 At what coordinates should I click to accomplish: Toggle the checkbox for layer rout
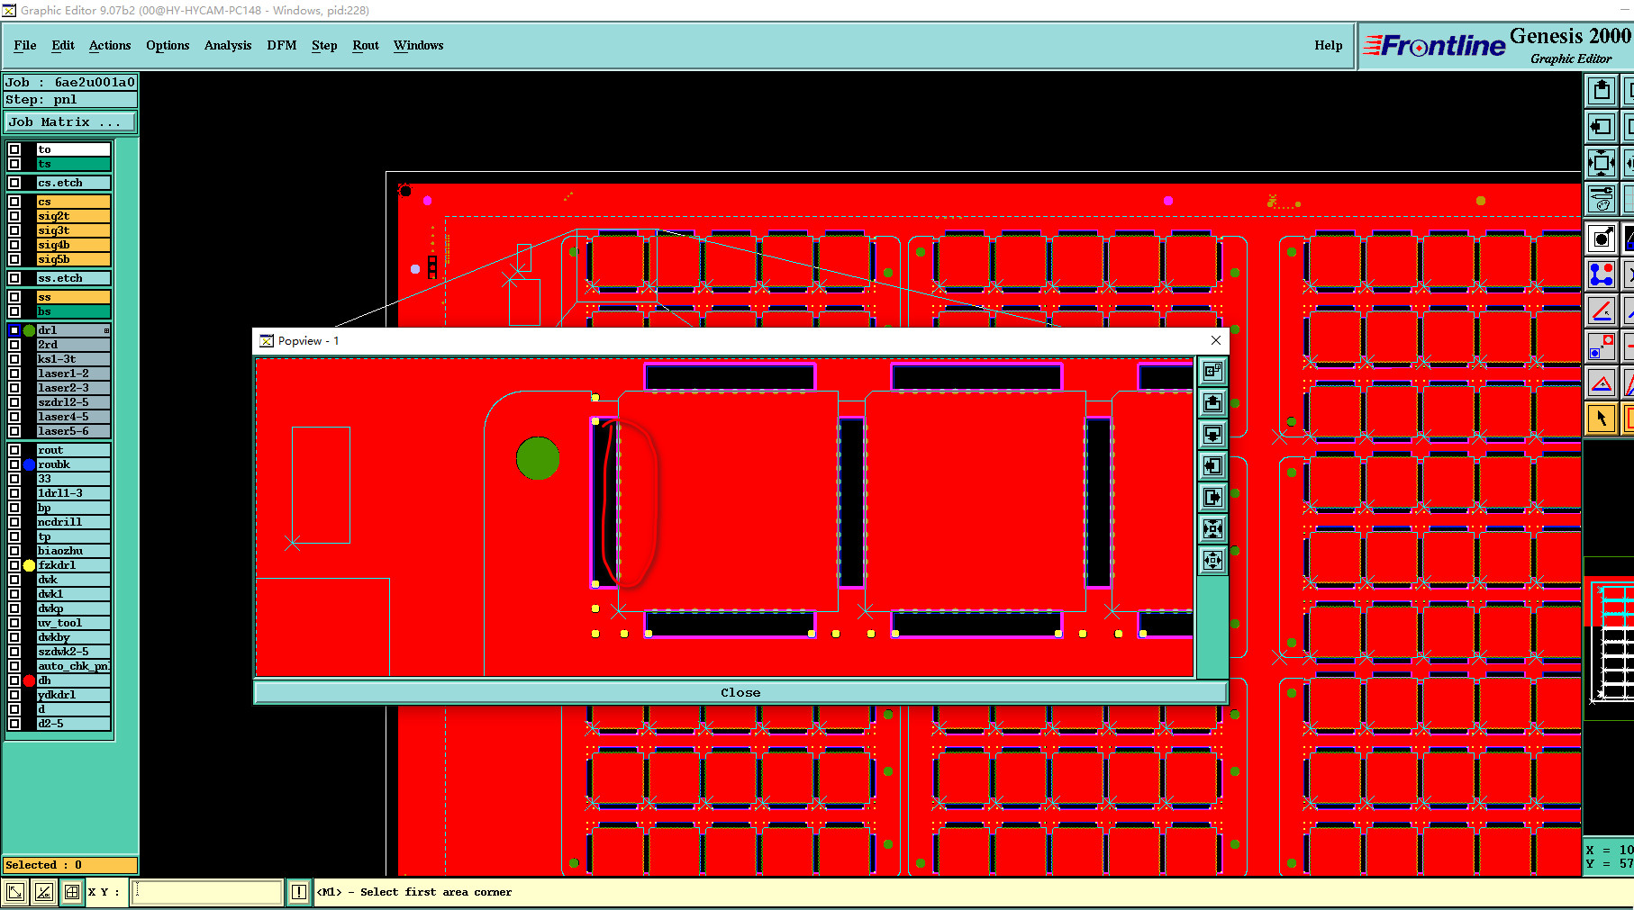click(14, 450)
